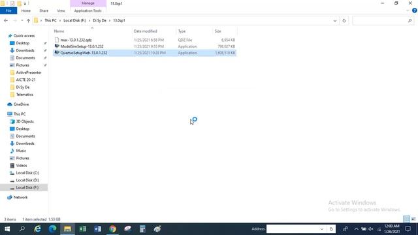Select OneDrive in the navigation pane

(x=21, y=104)
